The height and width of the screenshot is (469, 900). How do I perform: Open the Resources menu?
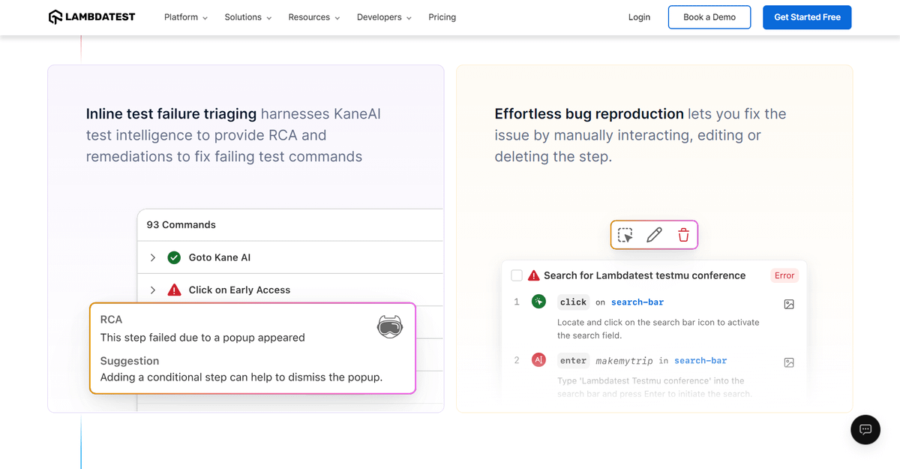[313, 17]
